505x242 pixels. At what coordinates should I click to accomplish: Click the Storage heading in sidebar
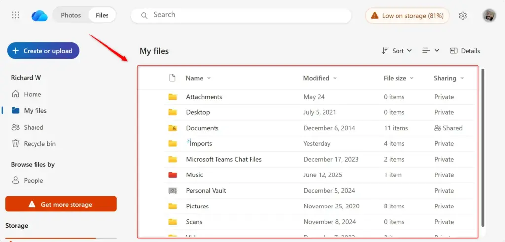coord(16,226)
